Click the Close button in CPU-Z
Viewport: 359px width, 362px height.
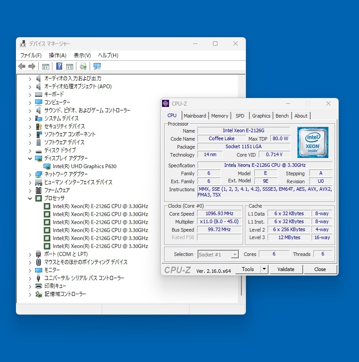click(320, 269)
